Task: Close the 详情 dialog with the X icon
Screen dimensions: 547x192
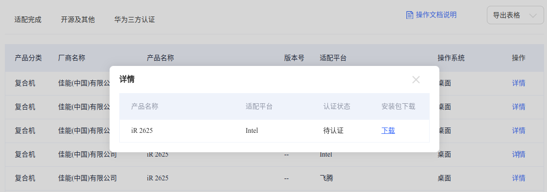Action: (416, 80)
